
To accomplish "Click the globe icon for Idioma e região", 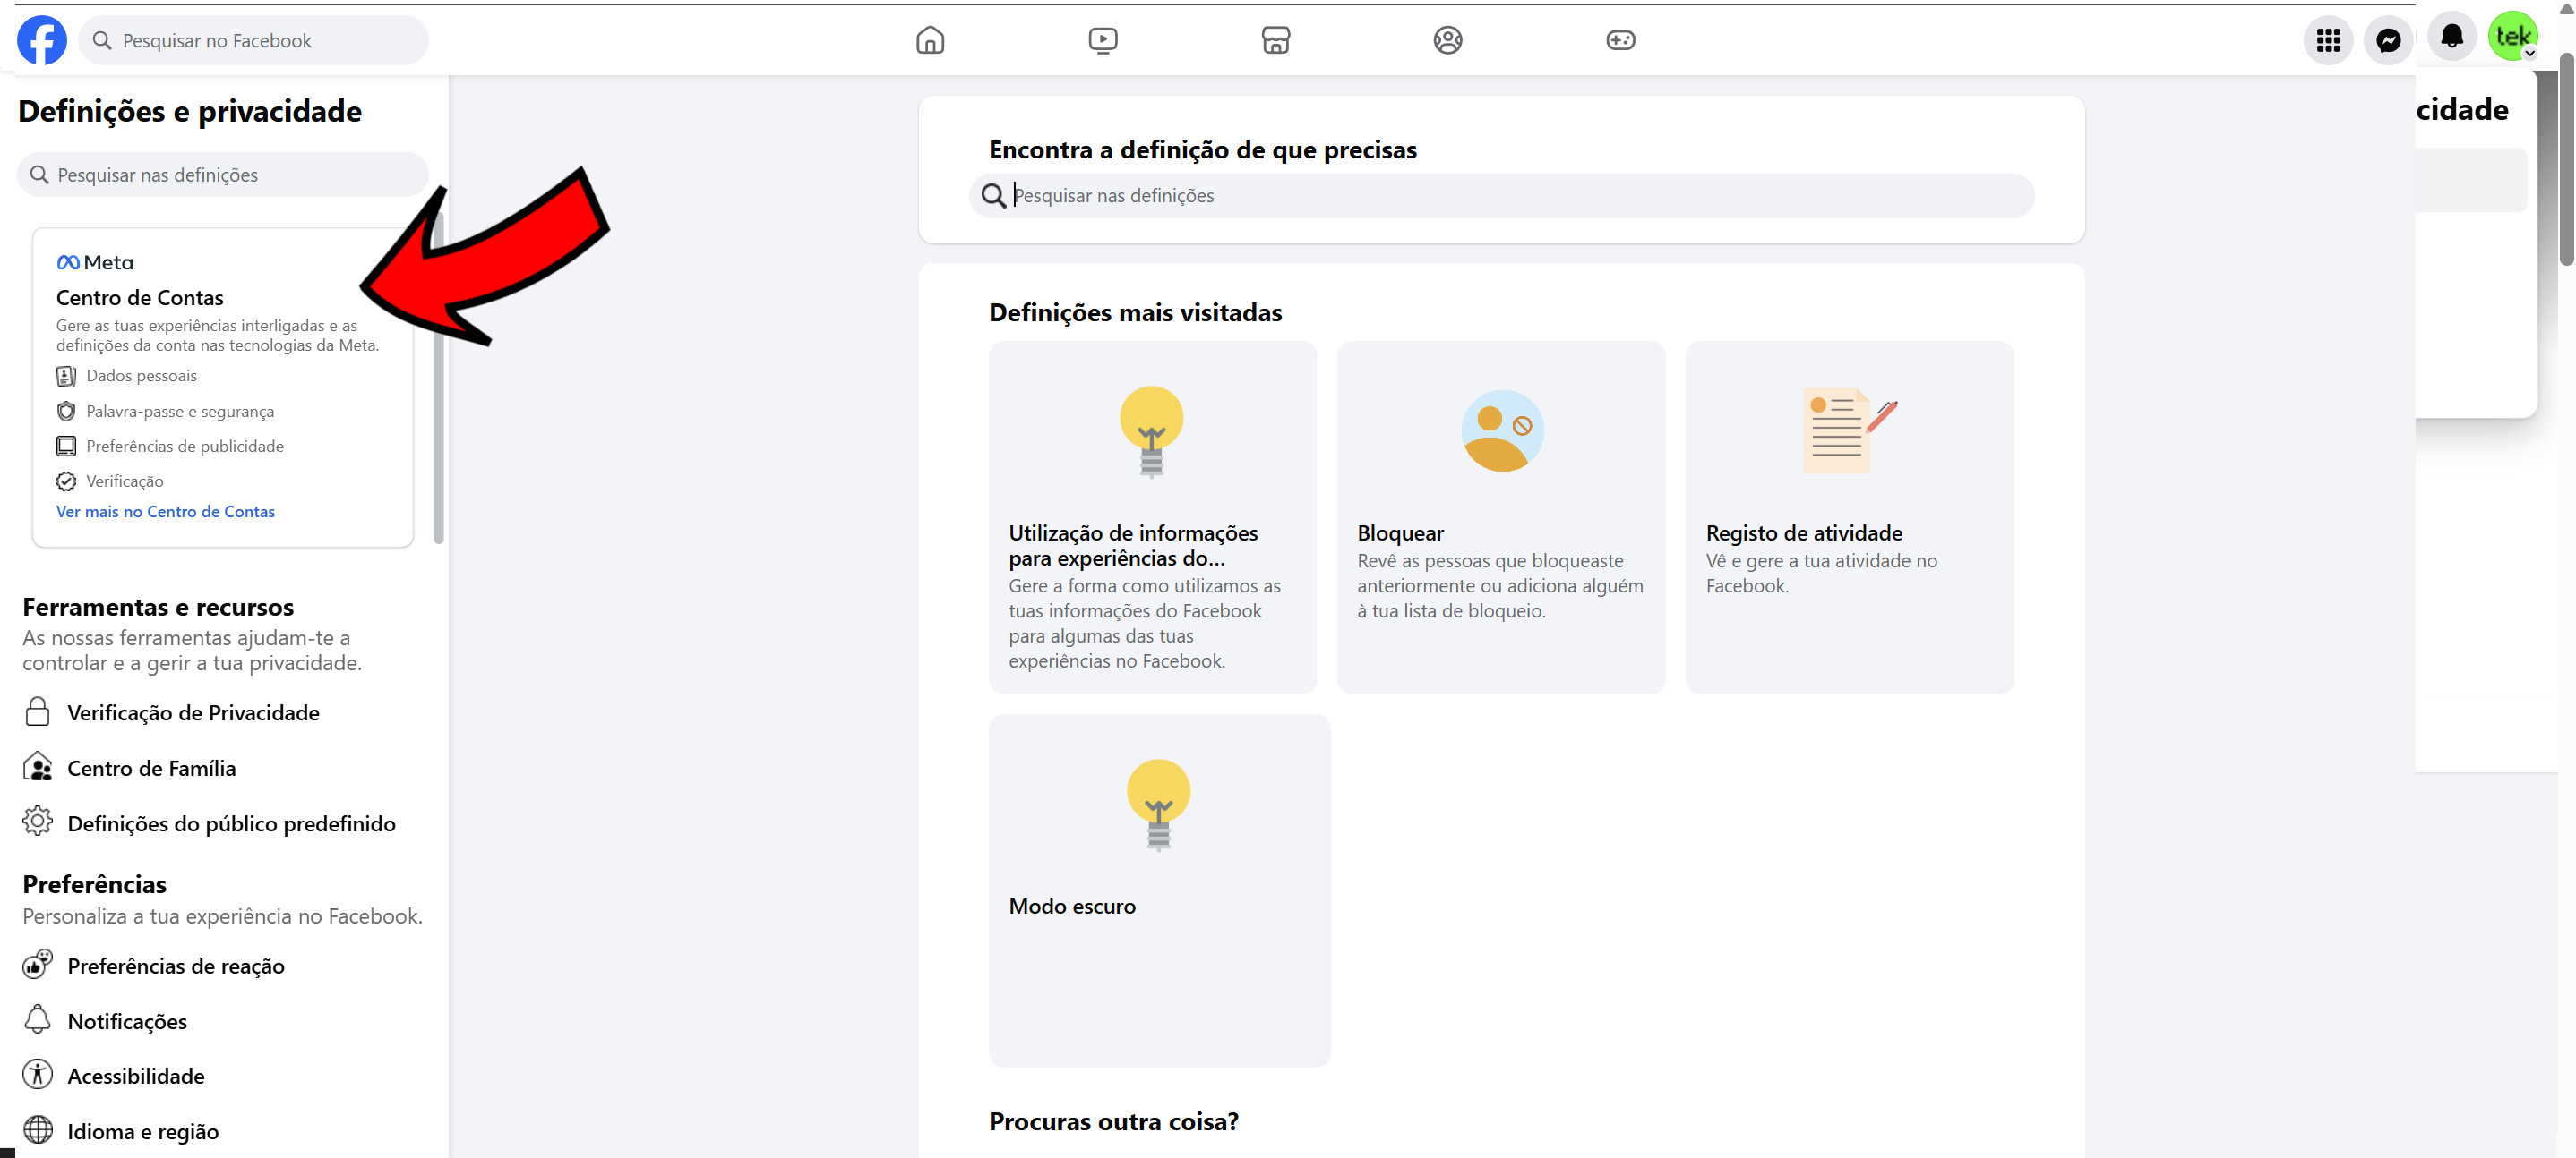I will [x=38, y=1129].
